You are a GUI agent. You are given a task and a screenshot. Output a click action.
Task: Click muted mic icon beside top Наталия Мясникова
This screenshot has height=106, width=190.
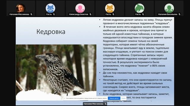31,14
